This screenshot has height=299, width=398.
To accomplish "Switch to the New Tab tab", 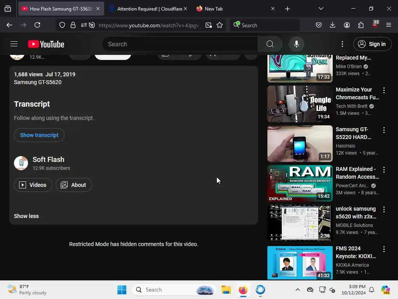I will click(x=213, y=9).
